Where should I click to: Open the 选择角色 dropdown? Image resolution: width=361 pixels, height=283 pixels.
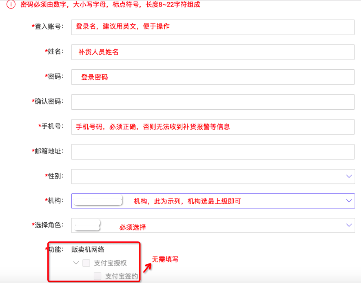pos(213,225)
